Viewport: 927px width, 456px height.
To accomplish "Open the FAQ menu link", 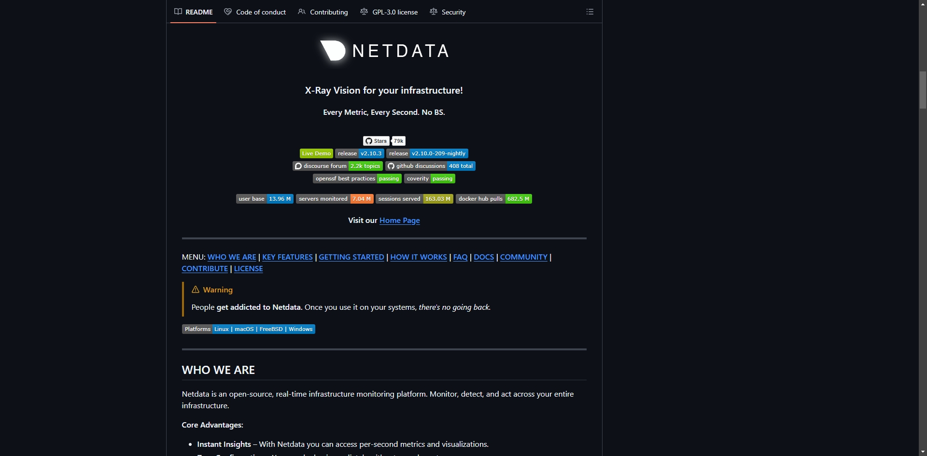I will (460, 257).
